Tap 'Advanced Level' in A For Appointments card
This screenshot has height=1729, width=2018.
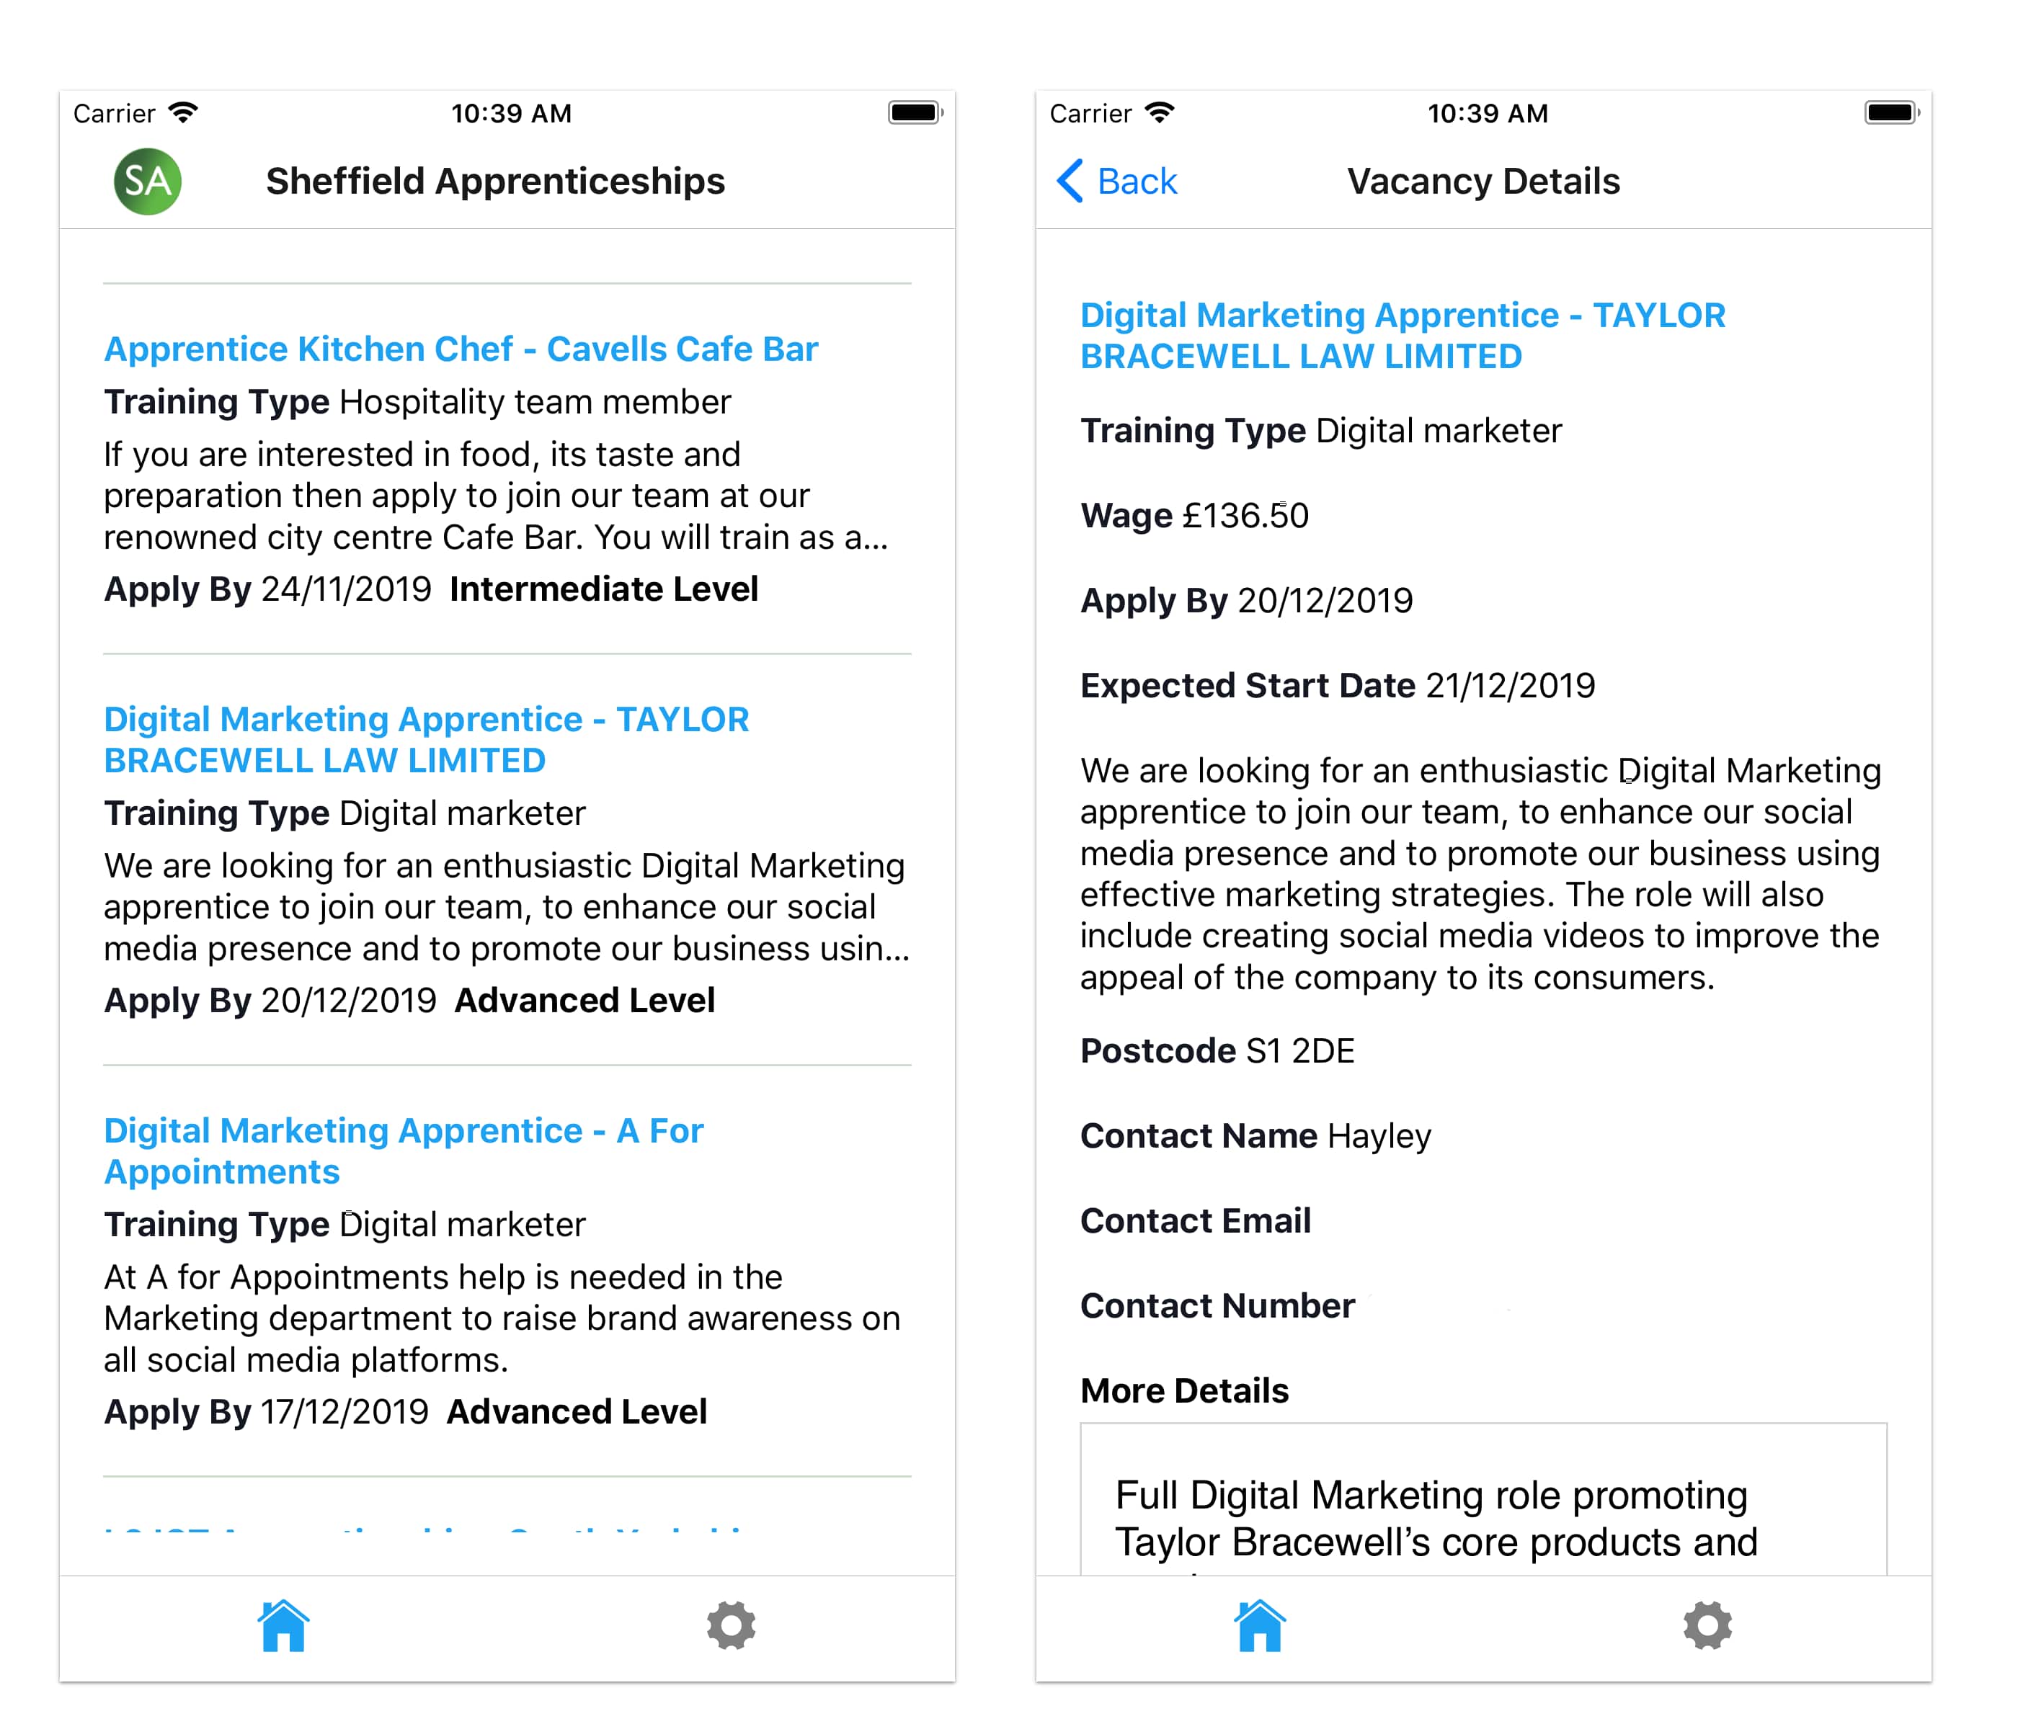[x=577, y=1411]
